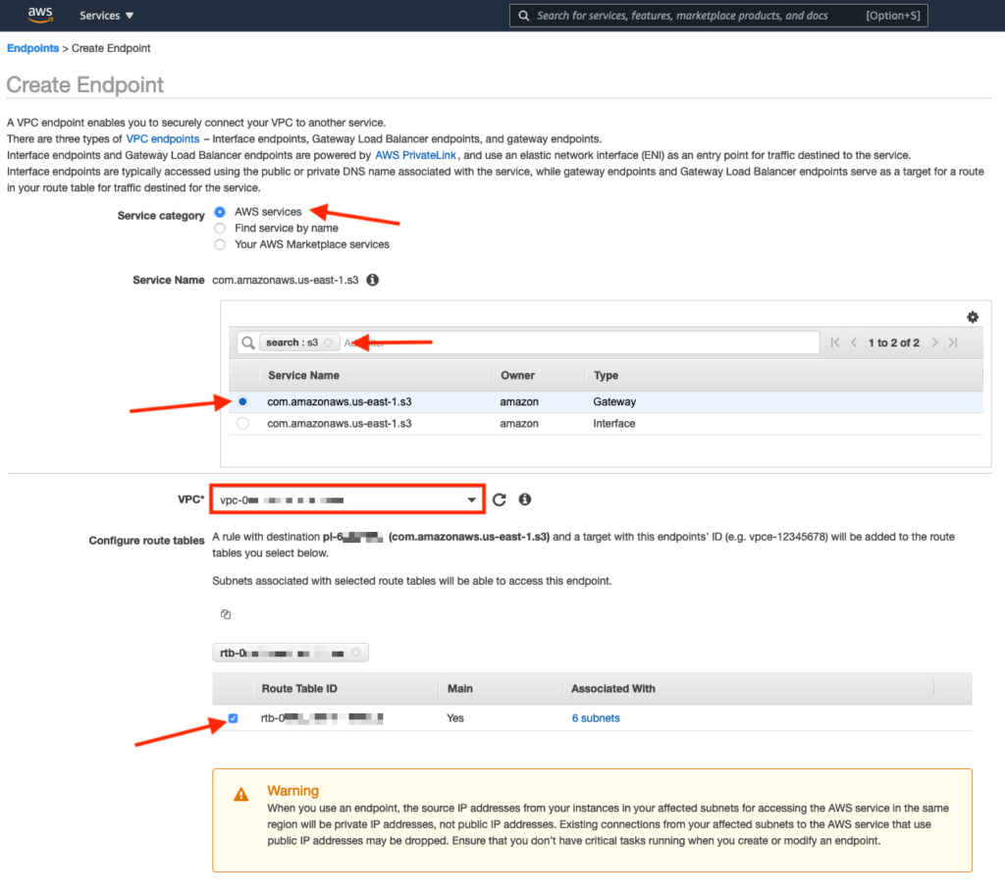The width and height of the screenshot is (1005, 894).
Task: Go back to Endpoints breadcrumb
Action: 32,48
